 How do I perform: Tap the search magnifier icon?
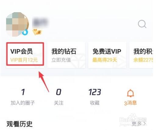pos(142,24)
